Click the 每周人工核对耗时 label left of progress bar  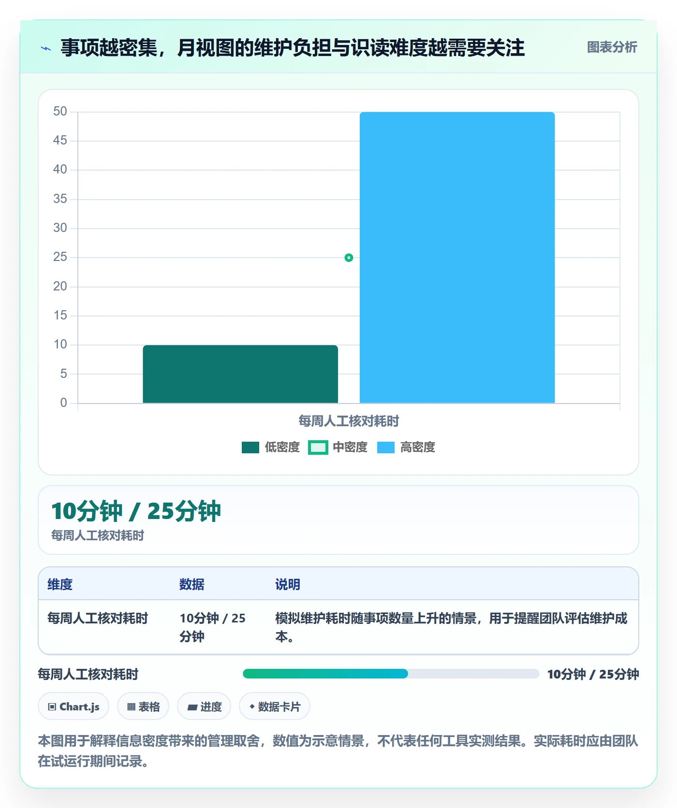click(x=88, y=674)
